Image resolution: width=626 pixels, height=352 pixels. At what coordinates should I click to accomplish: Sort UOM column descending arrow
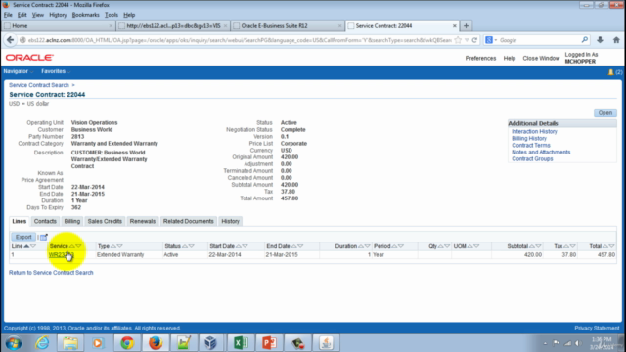(x=476, y=246)
